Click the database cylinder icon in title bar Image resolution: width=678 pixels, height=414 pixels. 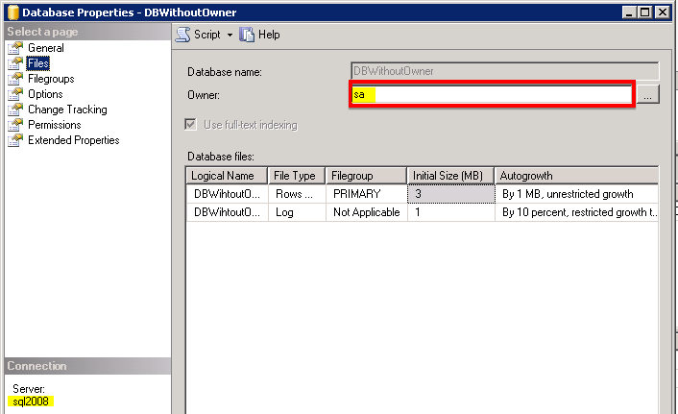[x=13, y=12]
